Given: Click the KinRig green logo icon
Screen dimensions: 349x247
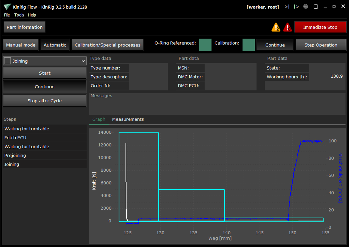Looking at the screenshot, I should pos(7,7).
